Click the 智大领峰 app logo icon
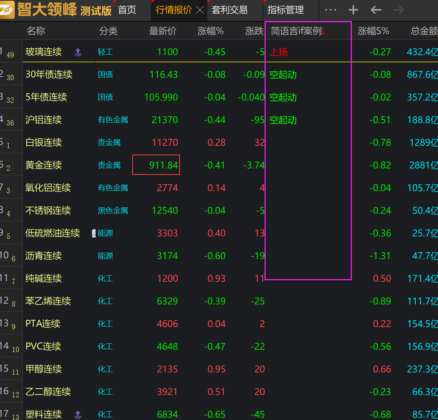 [x=8, y=10]
